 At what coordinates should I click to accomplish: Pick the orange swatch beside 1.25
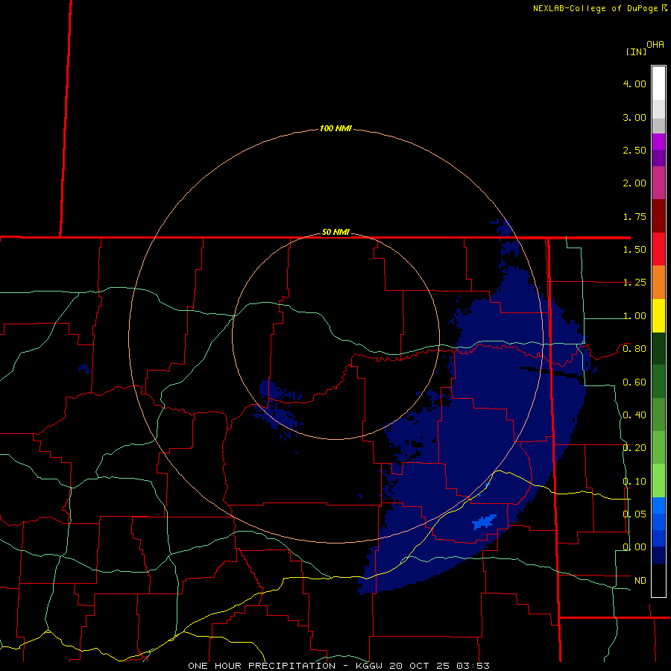658,283
